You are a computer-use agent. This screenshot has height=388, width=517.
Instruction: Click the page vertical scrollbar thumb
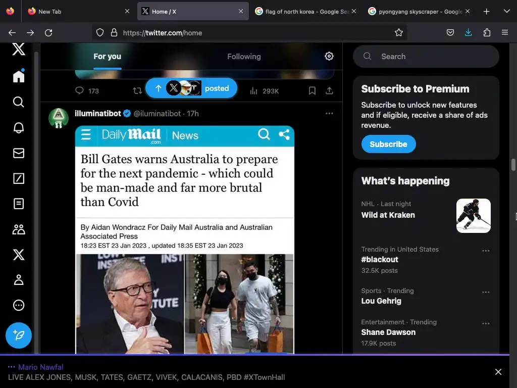(x=513, y=165)
